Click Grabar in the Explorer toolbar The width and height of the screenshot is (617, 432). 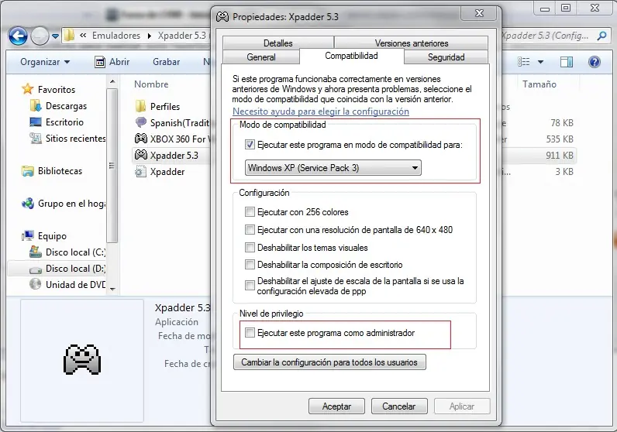coord(166,62)
